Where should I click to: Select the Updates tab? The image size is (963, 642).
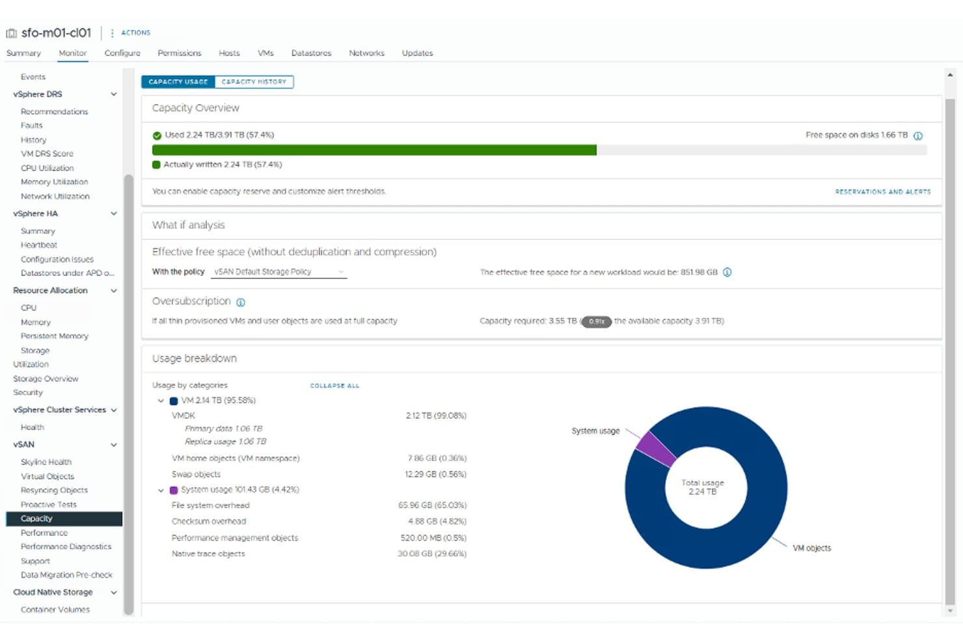[417, 53]
